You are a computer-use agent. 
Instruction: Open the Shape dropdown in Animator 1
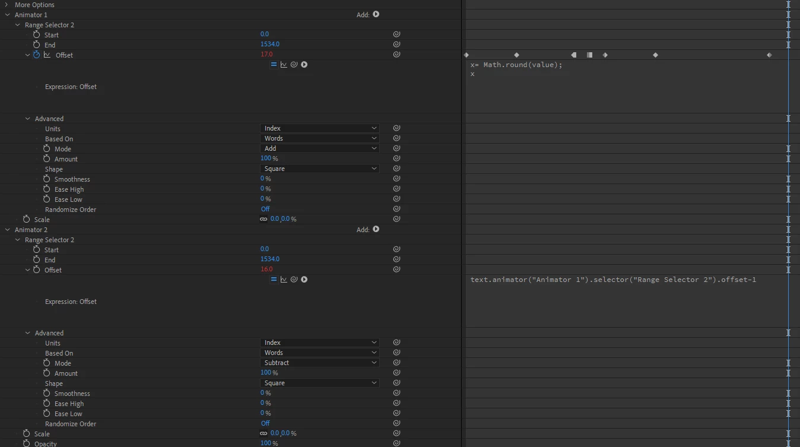319,169
